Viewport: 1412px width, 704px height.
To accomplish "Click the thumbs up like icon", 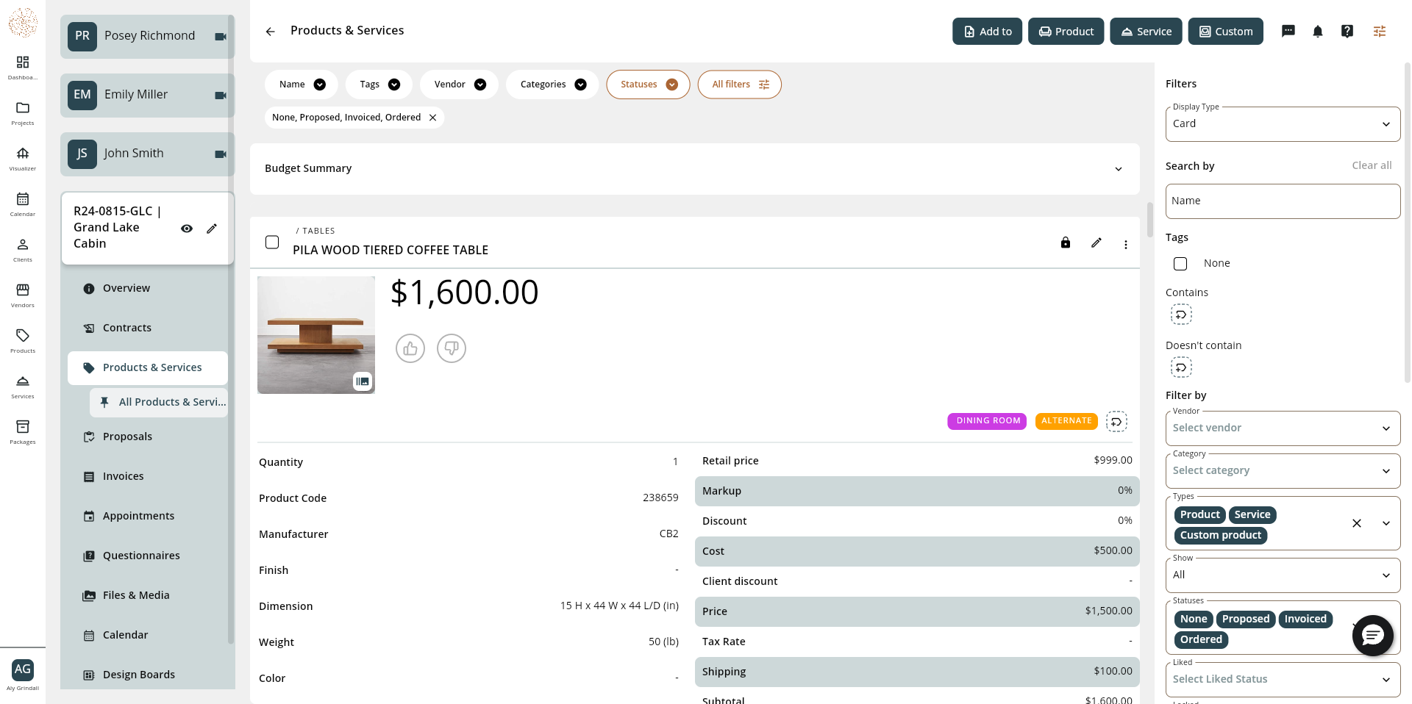I will (x=410, y=348).
